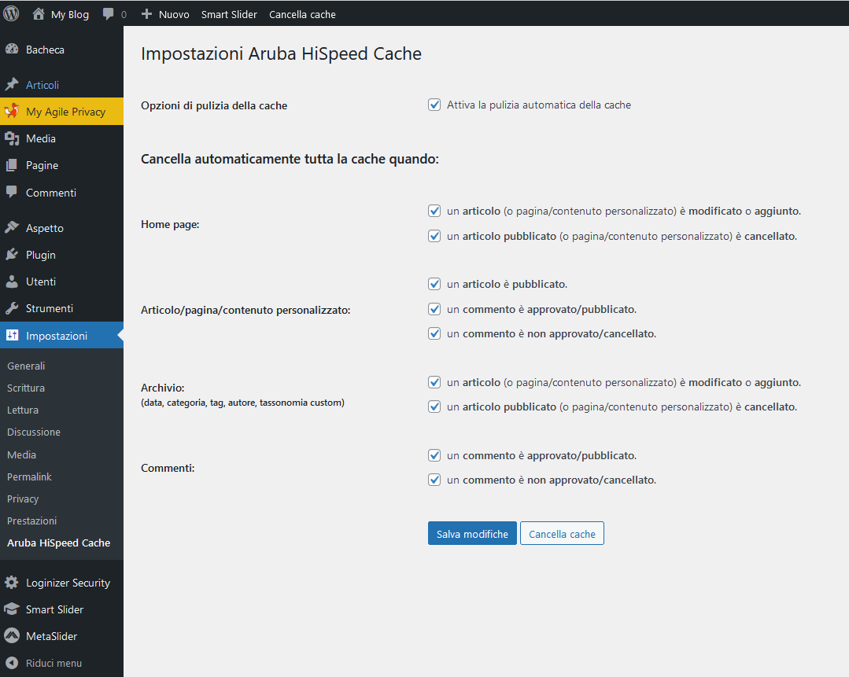
Task: Open Loginizer Security menu
Action: pos(61,583)
